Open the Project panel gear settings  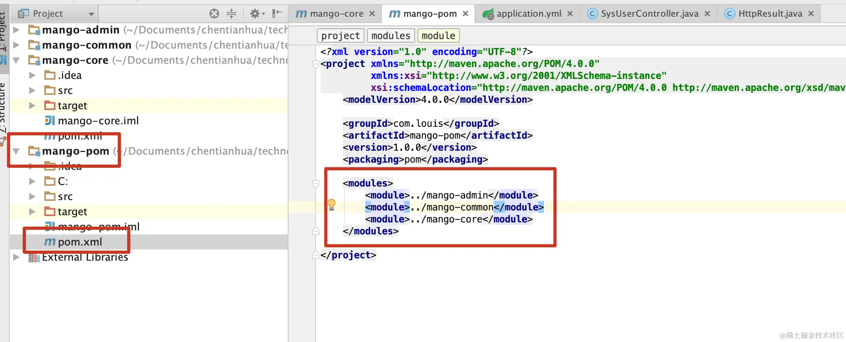coord(257,14)
